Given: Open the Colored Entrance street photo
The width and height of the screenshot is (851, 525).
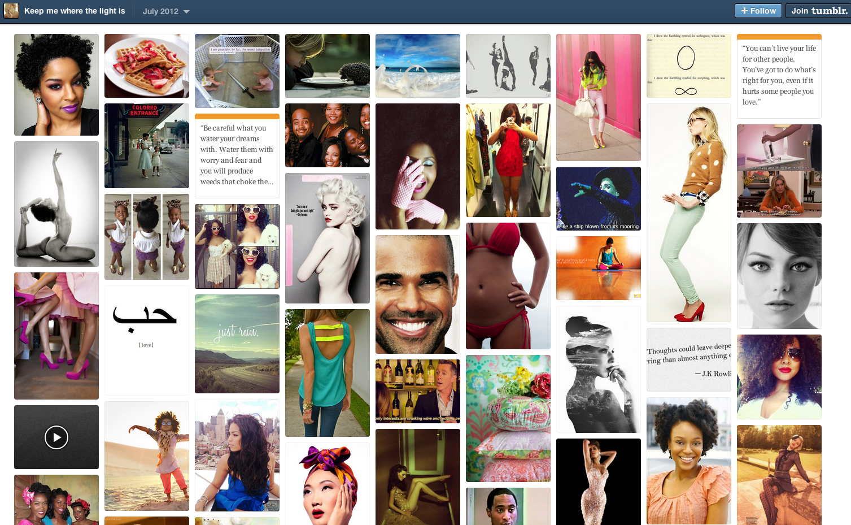Looking at the screenshot, I should point(146,145).
